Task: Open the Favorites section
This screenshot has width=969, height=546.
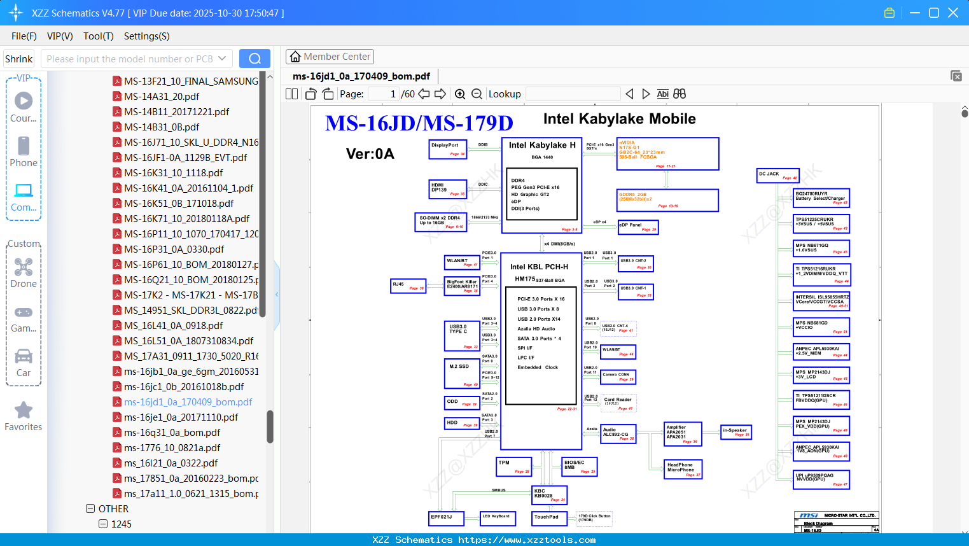Action: tap(24, 416)
